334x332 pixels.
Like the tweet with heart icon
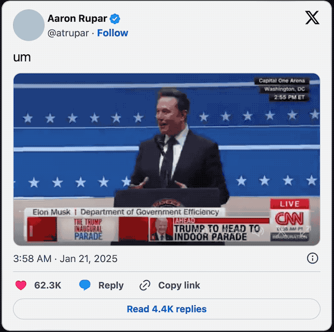pyautogui.click(x=21, y=285)
